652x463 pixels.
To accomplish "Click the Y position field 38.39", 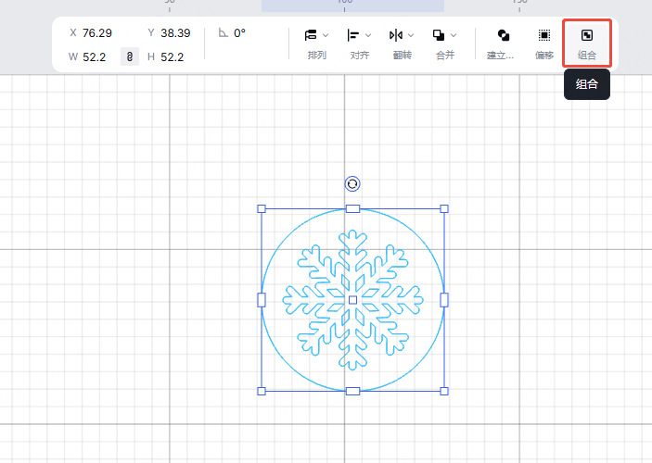I will pos(175,33).
